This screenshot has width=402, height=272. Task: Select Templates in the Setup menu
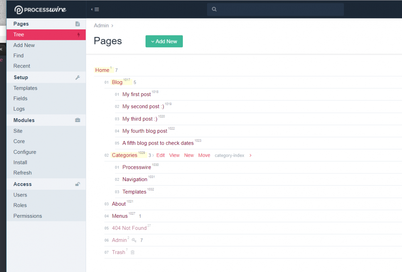click(x=25, y=88)
